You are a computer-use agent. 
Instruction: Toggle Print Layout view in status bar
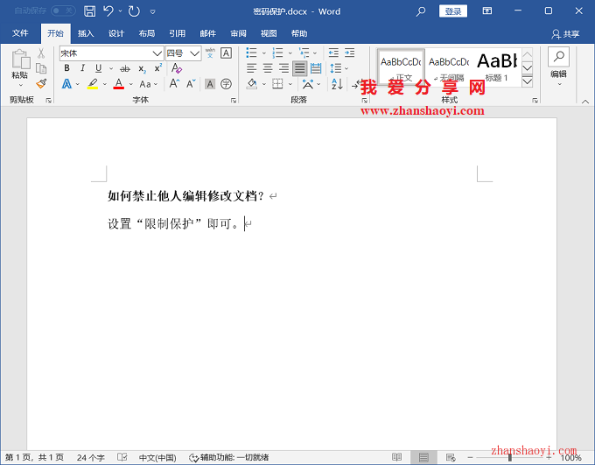coord(423,457)
